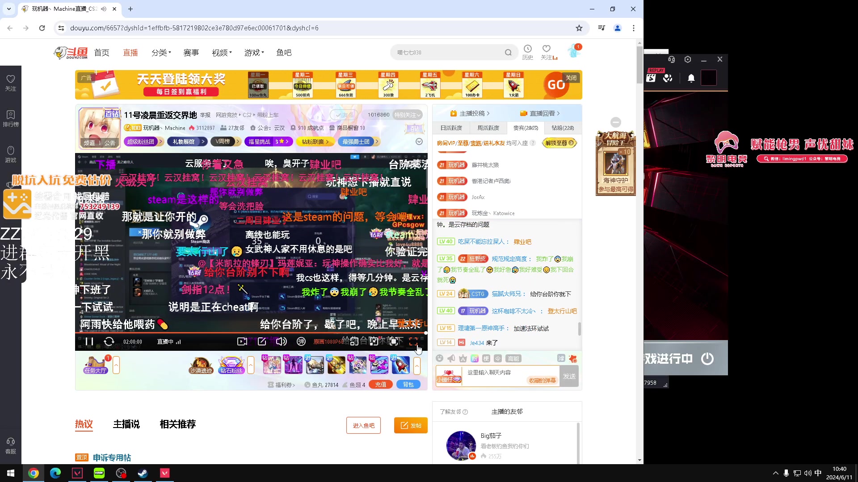
Task: Switch to the 贵宾(2865) tab
Action: point(526,128)
